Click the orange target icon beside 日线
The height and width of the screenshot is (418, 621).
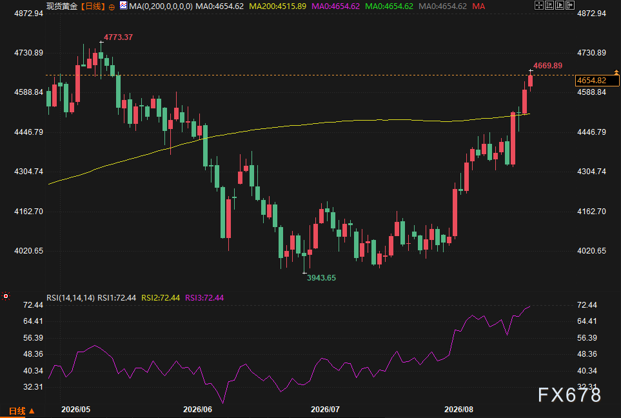112,6
